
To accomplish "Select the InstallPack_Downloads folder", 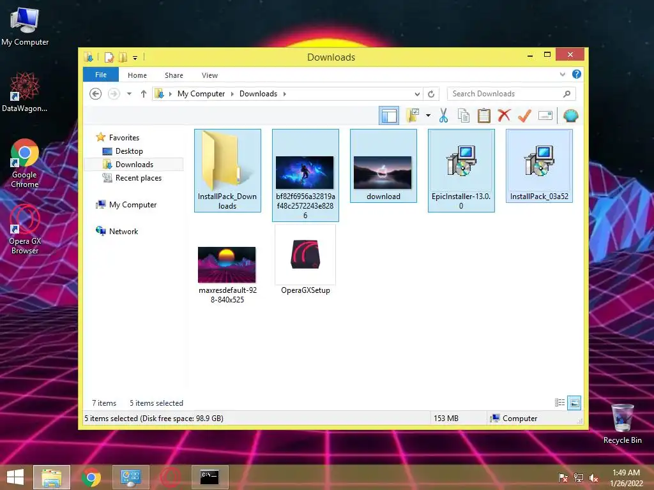I will pos(227,170).
